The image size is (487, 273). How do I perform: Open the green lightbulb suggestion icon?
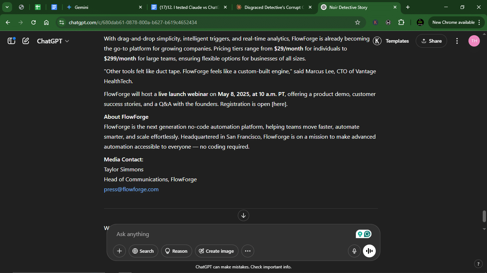pos(360,234)
